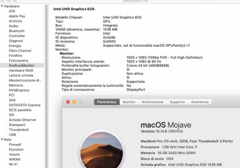Click the Memoria 16 GB 2400 MHz DDR4 line
Screen dimensions: 240x168
168,153
